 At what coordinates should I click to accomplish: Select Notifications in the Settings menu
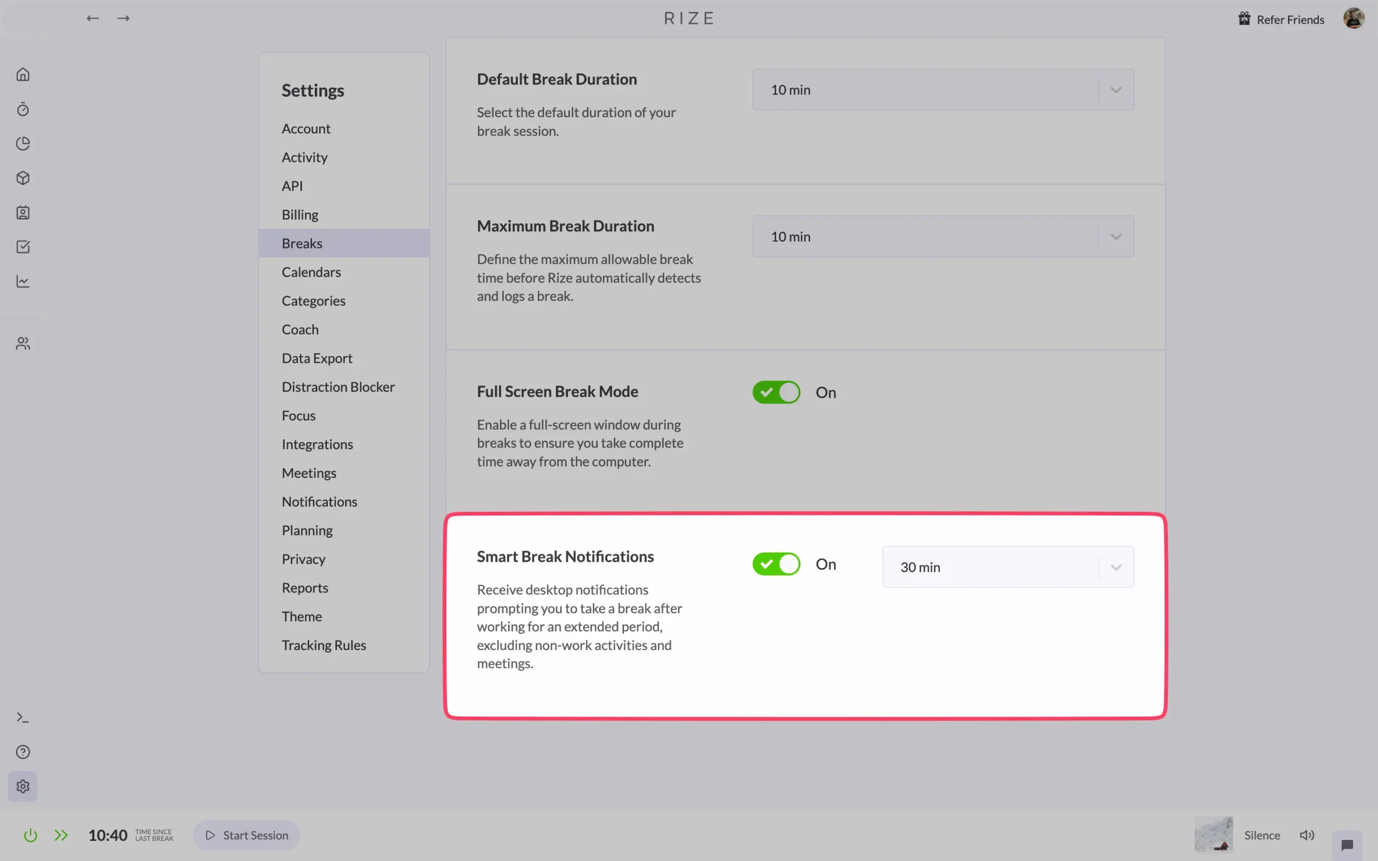point(344,502)
